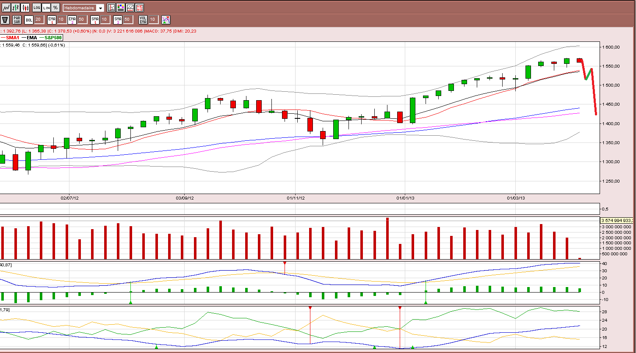Click the trash bin clear icon
Image resolution: width=636 pixels, height=353 pixels.
click(x=5, y=19)
